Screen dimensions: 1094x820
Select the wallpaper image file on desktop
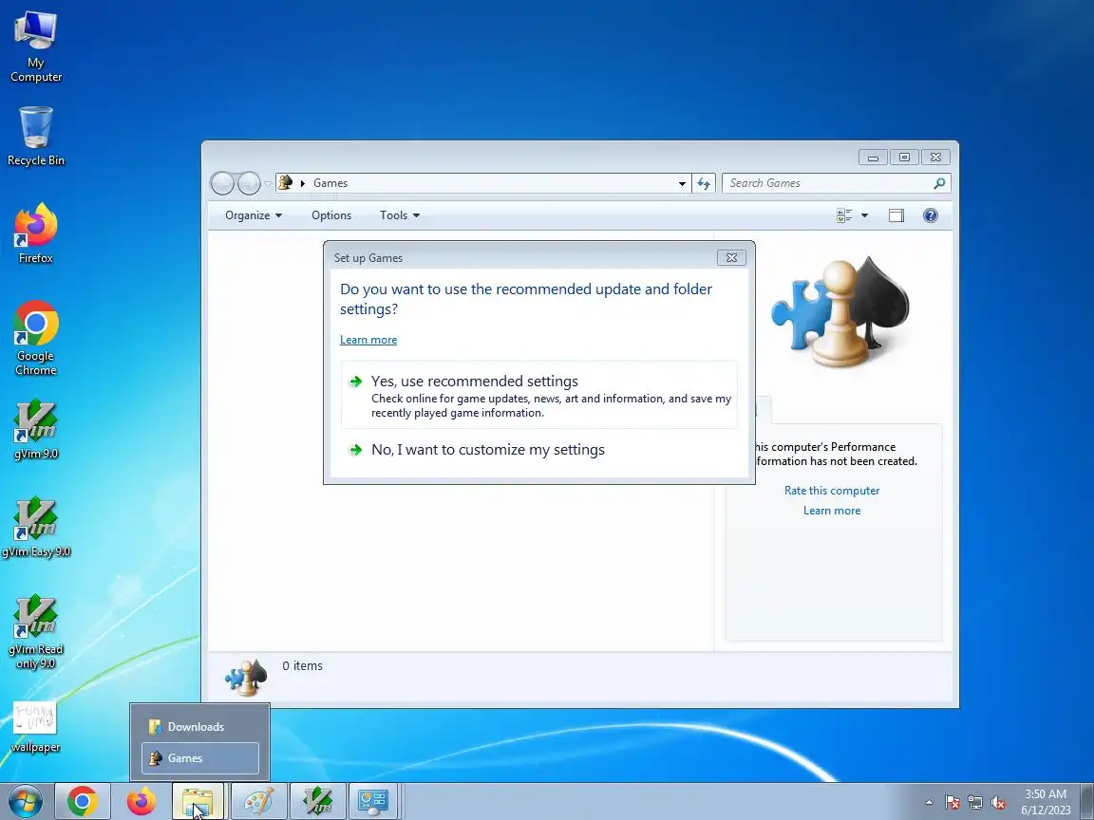(x=35, y=727)
